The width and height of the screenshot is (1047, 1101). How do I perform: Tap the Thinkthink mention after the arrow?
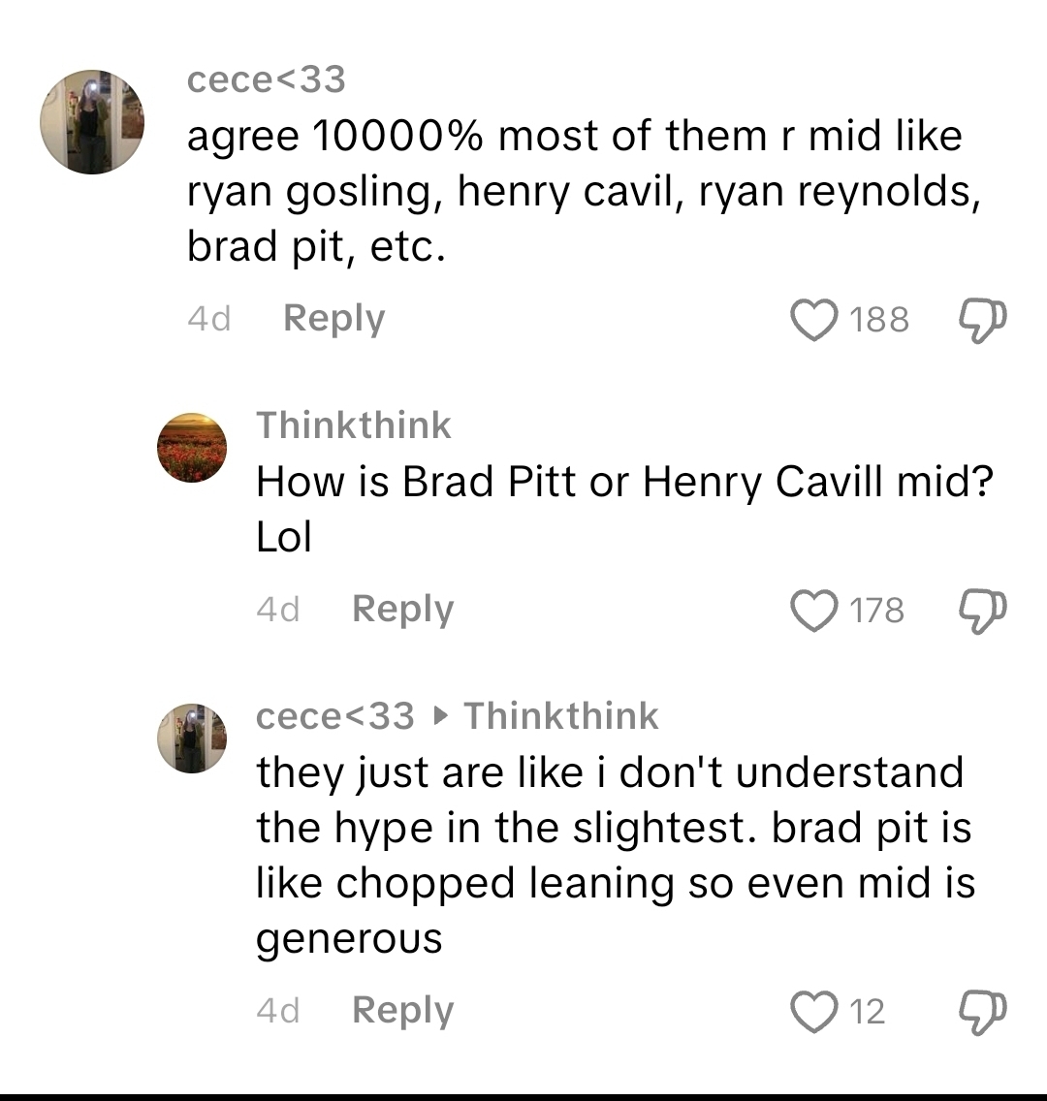(x=561, y=717)
